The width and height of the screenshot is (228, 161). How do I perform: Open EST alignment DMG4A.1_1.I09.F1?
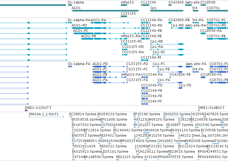47,117
